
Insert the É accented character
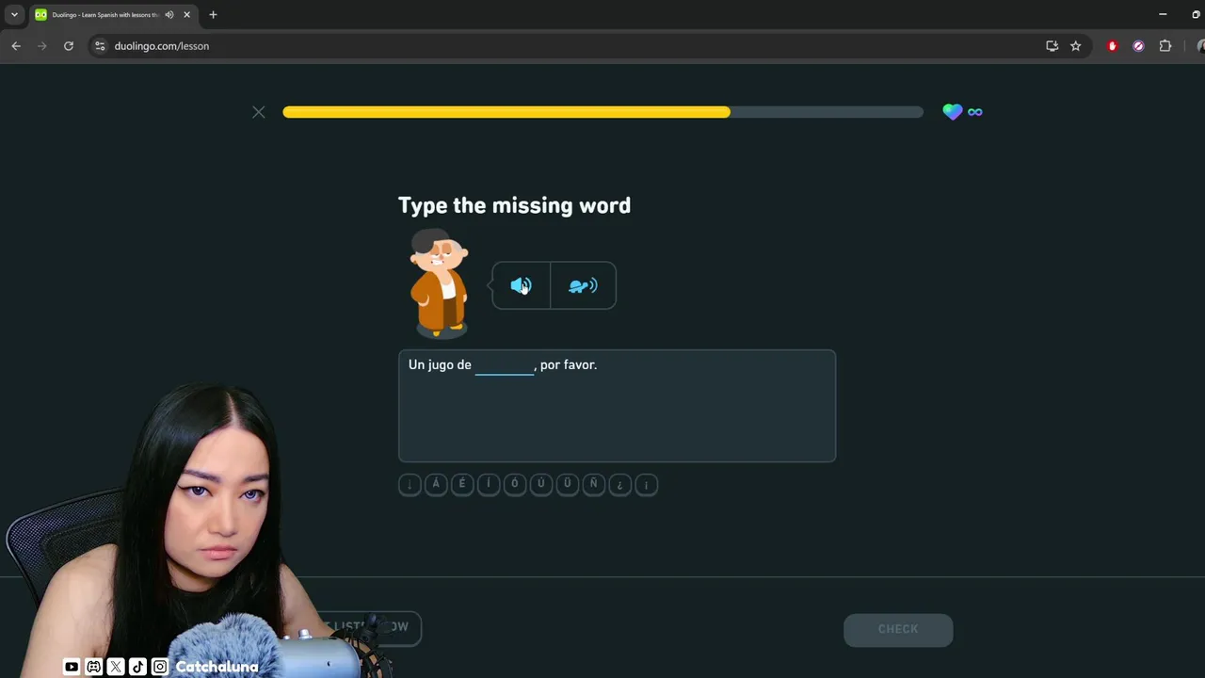pyautogui.click(x=461, y=484)
